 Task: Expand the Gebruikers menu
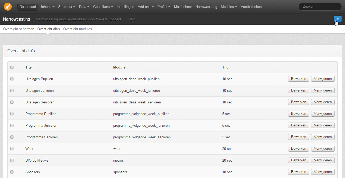pos(103,7)
